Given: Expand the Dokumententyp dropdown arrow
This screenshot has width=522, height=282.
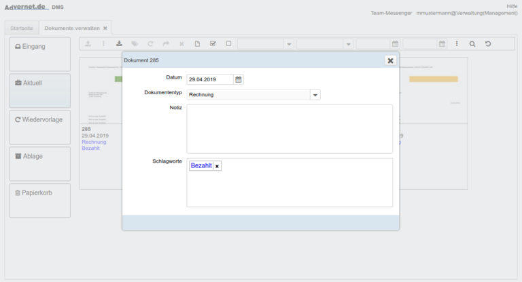Looking at the screenshot, I should click(315, 95).
